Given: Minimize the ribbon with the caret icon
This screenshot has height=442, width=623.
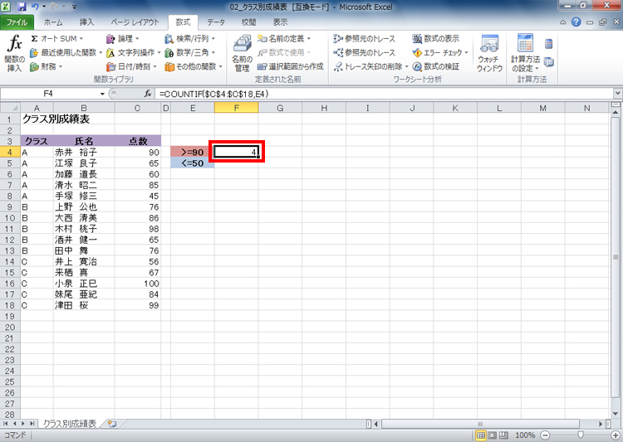Looking at the screenshot, I should click(562, 22).
